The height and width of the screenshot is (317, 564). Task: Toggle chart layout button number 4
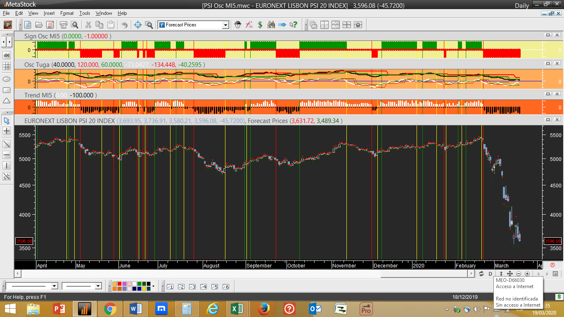pos(204,286)
